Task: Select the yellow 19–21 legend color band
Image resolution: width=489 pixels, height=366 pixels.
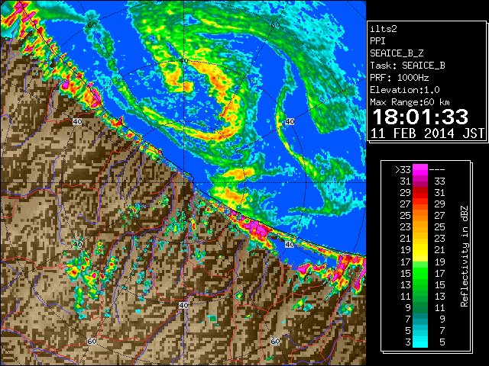Action: pos(420,250)
